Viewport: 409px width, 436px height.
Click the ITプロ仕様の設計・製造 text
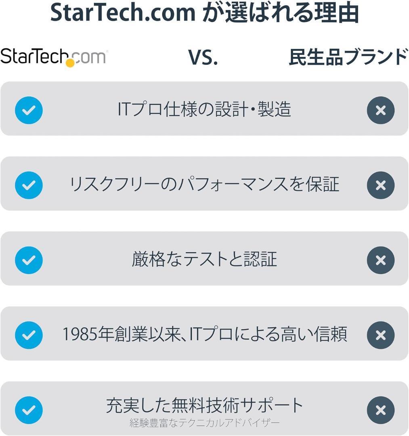point(204,109)
